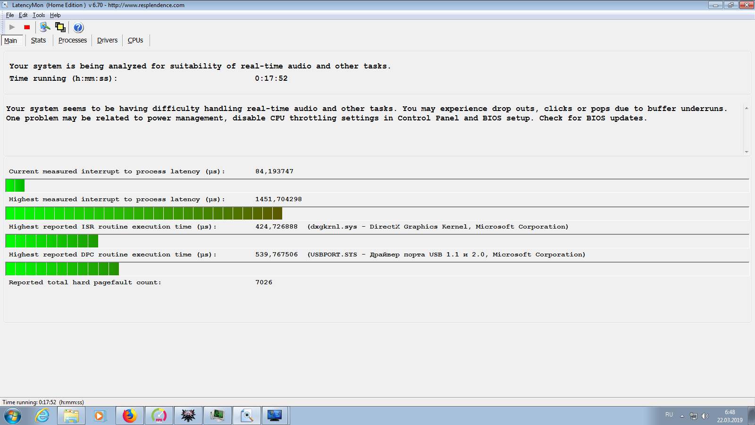
Task: Open the blue question mark help icon
Action: [x=78, y=27]
